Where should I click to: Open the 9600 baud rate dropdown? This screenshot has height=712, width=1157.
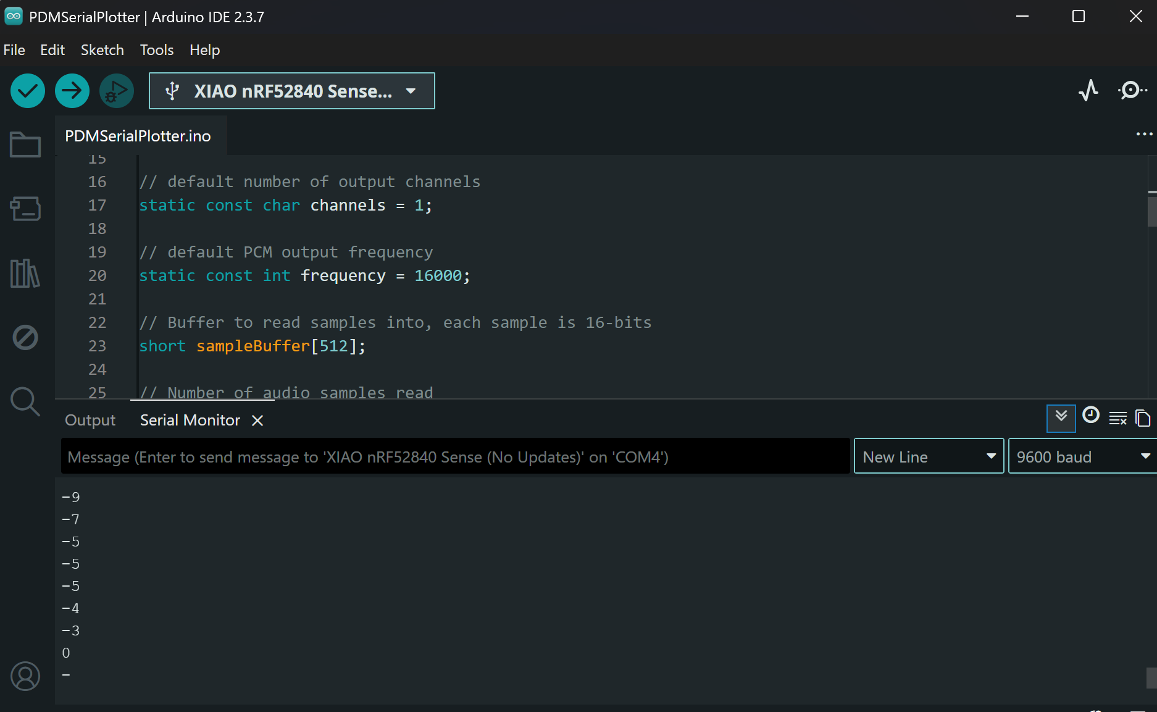tap(1082, 456)
